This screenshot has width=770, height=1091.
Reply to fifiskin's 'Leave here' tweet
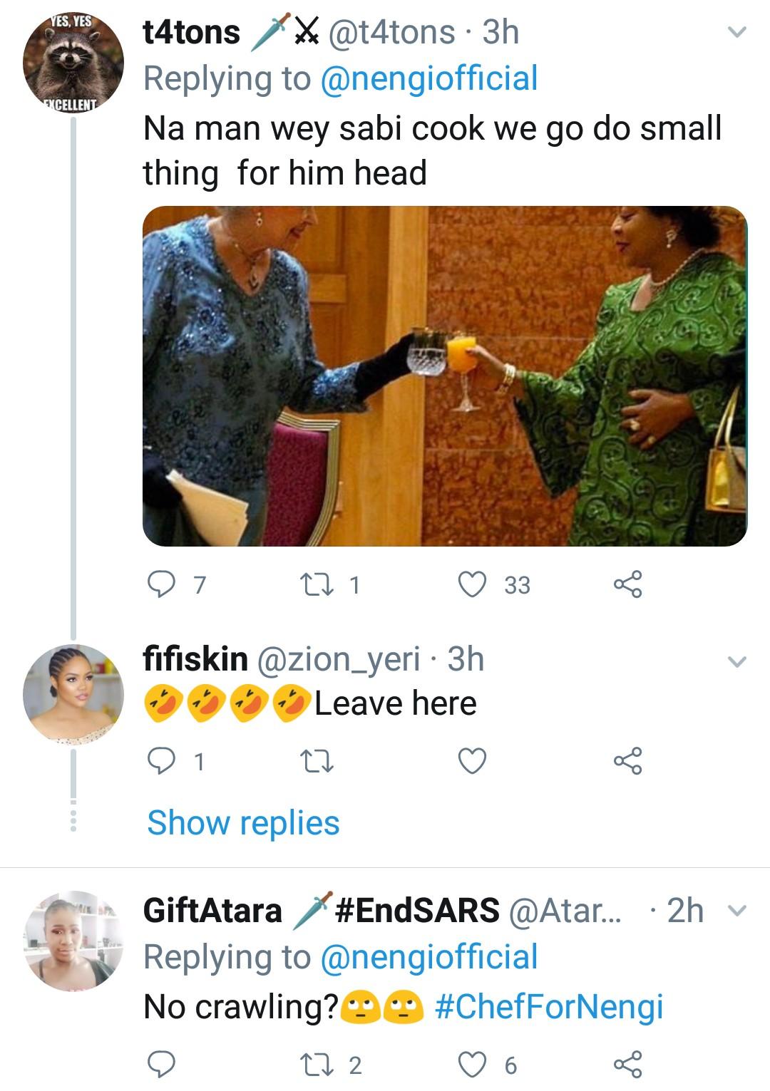[x=162, y=762]
